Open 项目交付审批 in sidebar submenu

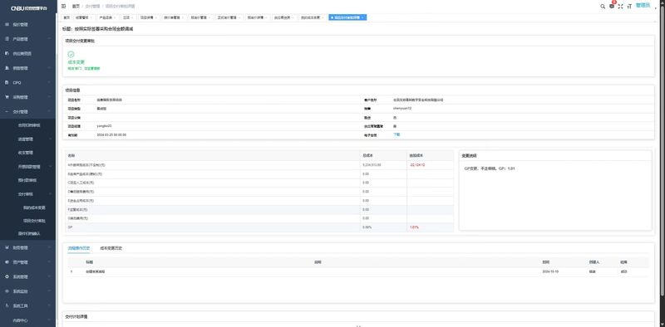34,221
